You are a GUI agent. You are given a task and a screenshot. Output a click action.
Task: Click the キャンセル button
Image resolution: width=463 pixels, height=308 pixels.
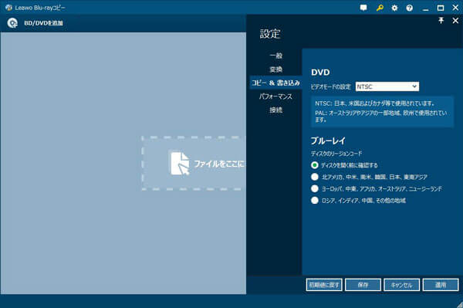pyautogui.click(x=401, y=285)
